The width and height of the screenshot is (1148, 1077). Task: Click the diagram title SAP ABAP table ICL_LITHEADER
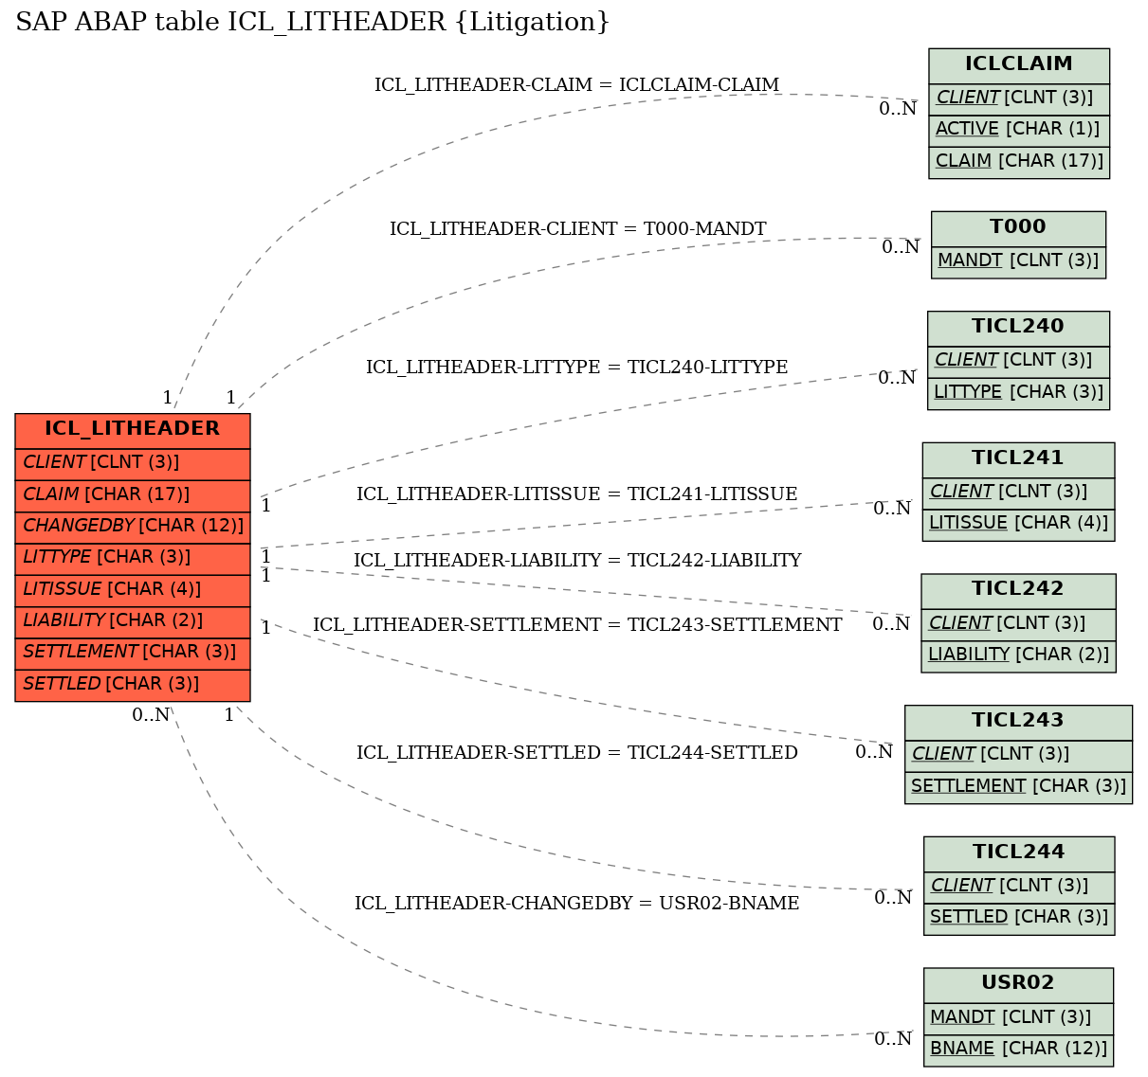(x=313, y=22)
